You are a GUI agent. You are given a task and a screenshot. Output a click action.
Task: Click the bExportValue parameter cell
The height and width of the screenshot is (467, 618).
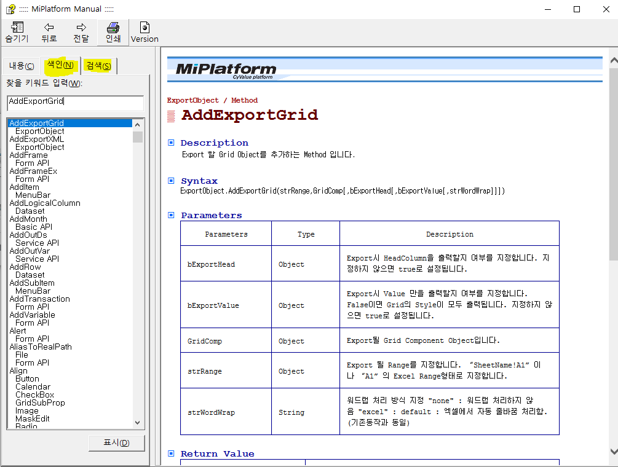click(226, 305)
